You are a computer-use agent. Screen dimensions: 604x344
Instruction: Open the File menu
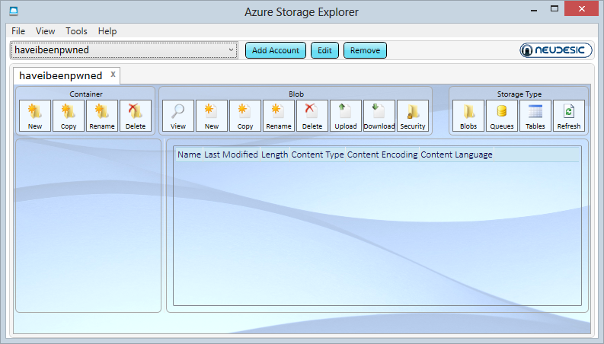click(18, 31)
